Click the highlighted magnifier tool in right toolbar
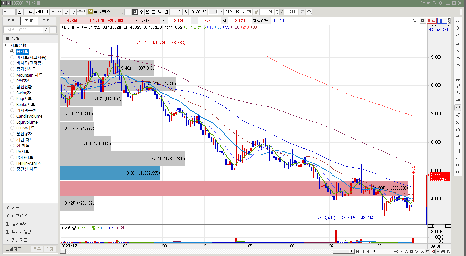The width and height of the screenshot is (466, 256). coord(458,108)
